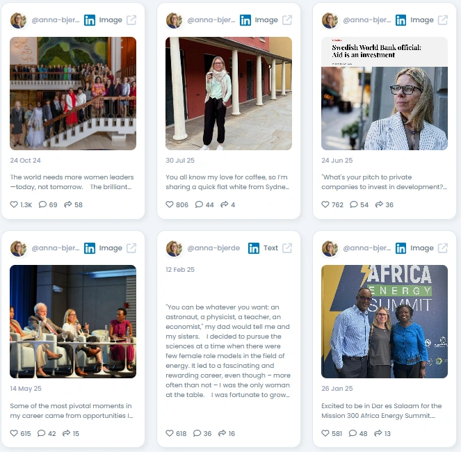The width and height of the screenshot is (461, 452).
Task: Like the post with 615 hearts
Action: [x=14, y=433]
